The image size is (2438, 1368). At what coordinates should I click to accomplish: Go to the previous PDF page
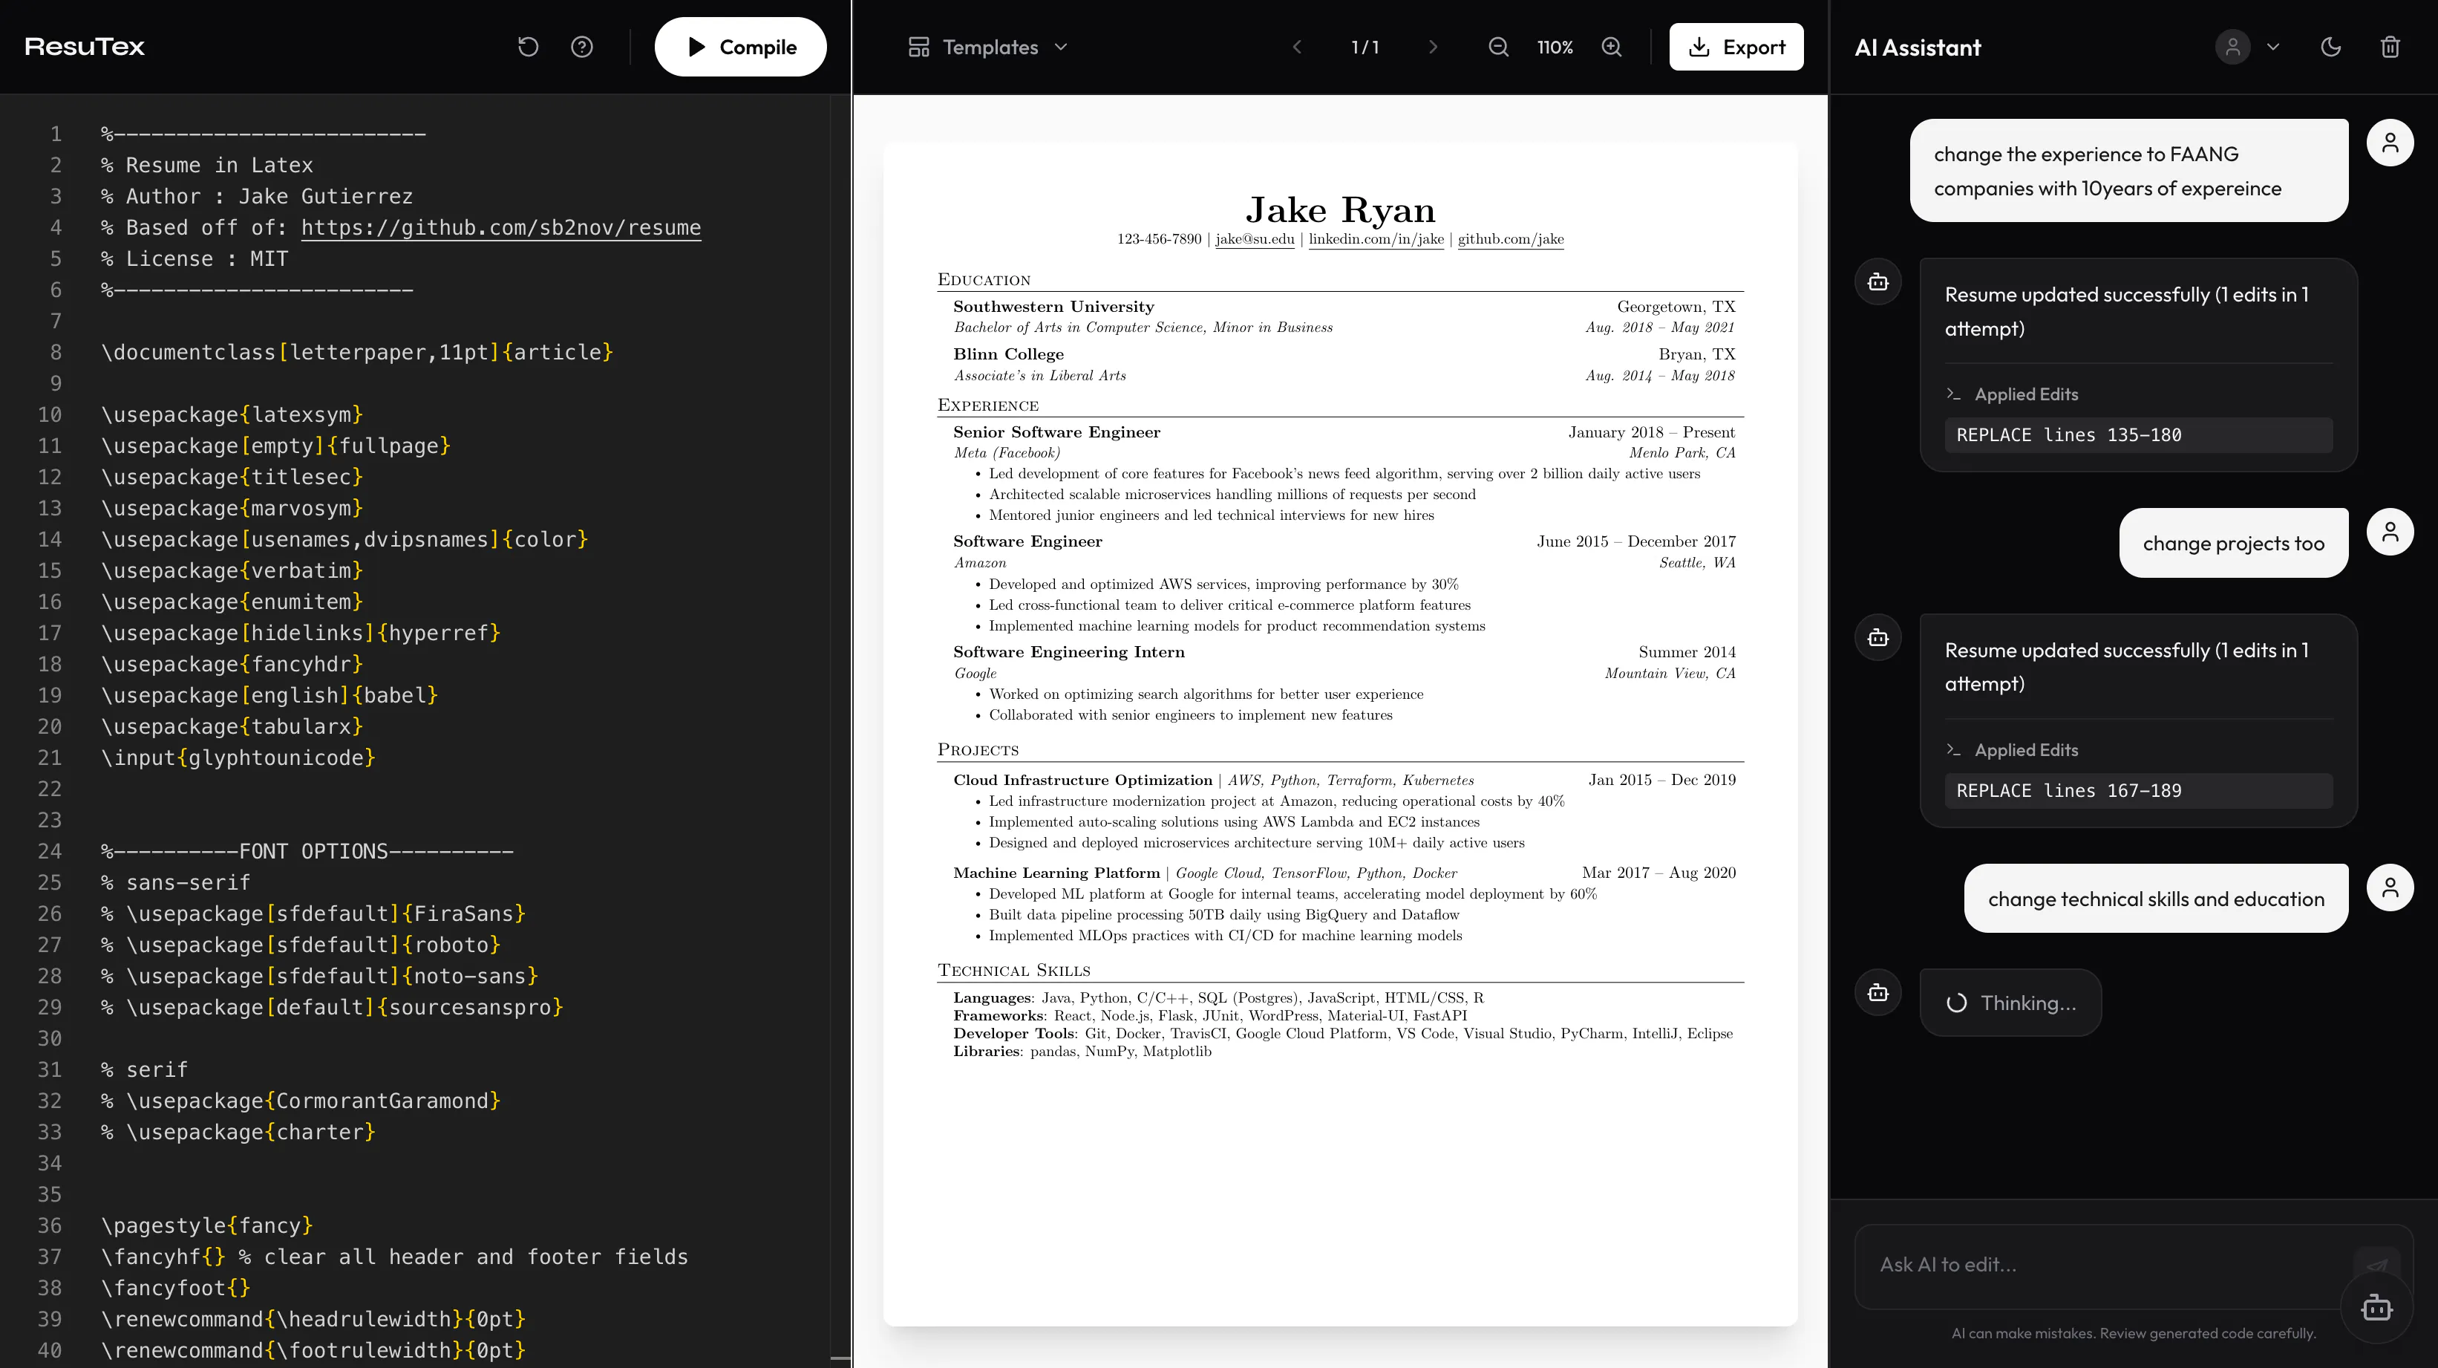point(1298,46)
